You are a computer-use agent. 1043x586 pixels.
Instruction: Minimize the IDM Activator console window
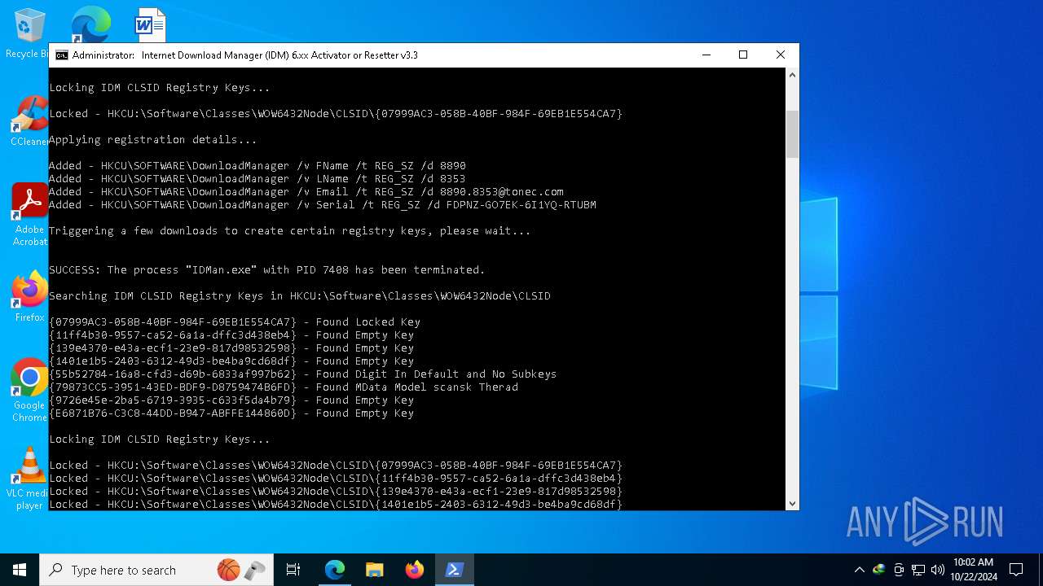pyautogui.click(x=706, y=55)
